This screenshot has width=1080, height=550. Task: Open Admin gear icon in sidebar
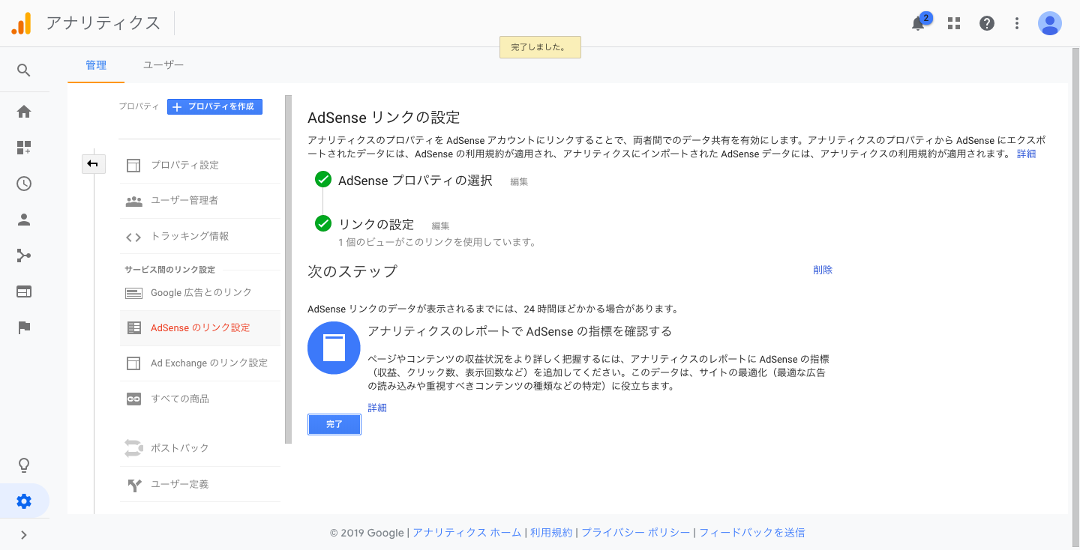pyautogui.click(x=24, y=501)
